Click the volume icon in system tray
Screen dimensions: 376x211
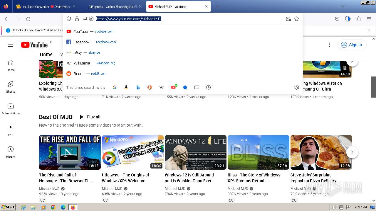(334, 207)
